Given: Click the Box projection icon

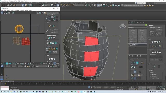Looking at the screenshot, I should (x=160, y=52).
